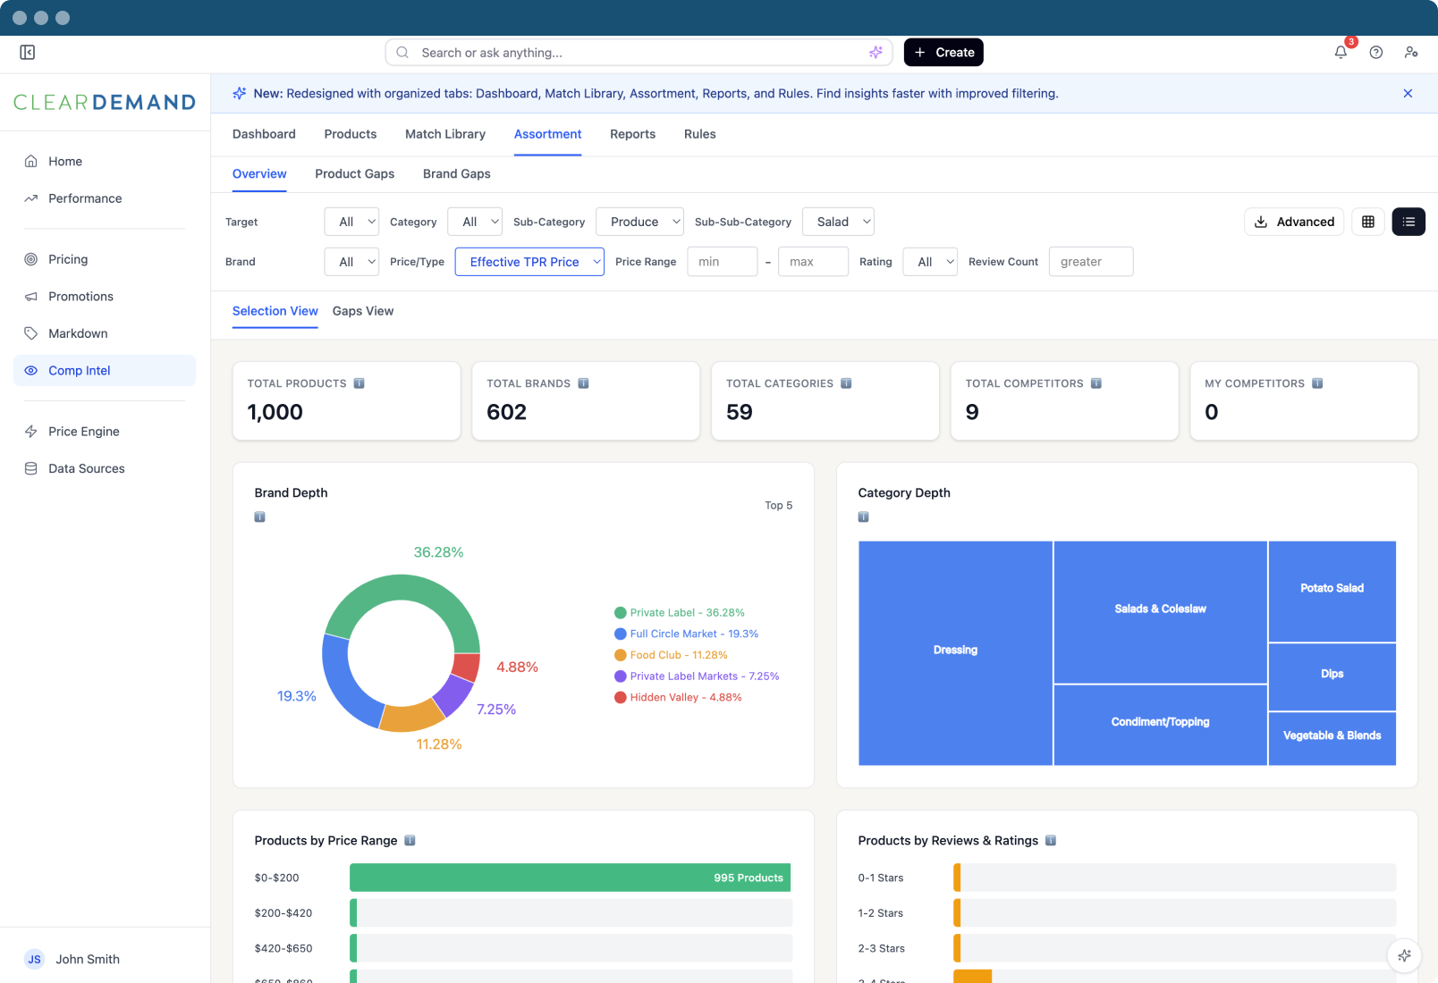Collapse the sidebar with the panel icon
Viewport: 1438px width, 983px height.
coord(28,53)
